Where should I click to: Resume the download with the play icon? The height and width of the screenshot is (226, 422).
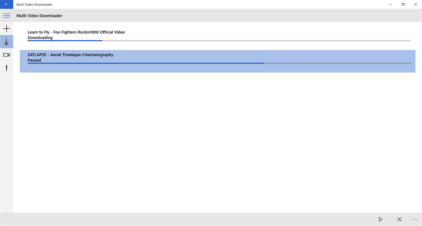coord(380,219)
